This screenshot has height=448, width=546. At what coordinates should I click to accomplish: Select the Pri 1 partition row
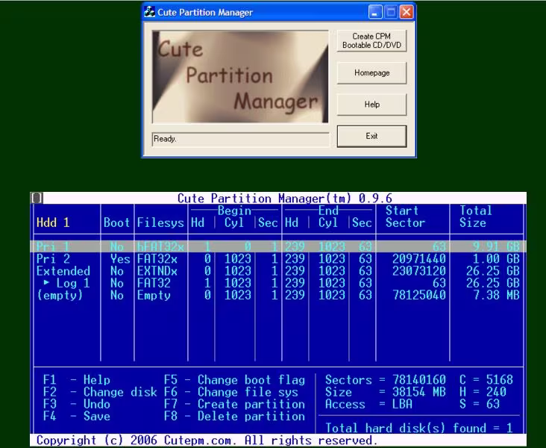click(x=278, y=246)
